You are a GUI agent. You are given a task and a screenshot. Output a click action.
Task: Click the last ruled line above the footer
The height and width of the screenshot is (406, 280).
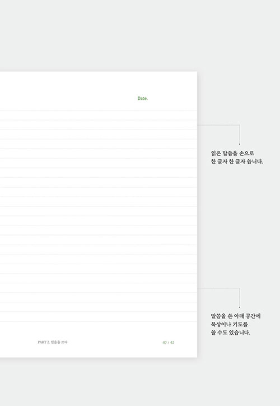(99, 321)
